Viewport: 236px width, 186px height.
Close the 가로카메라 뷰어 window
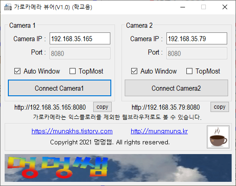coord(225,7)
